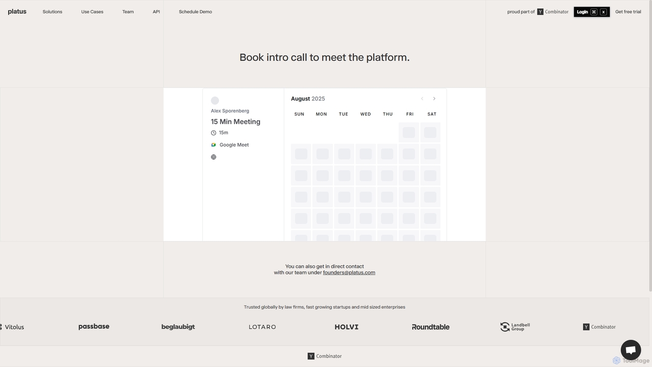Click Get free trial link
Screen dimensions: 652x367
click(628, 12)
